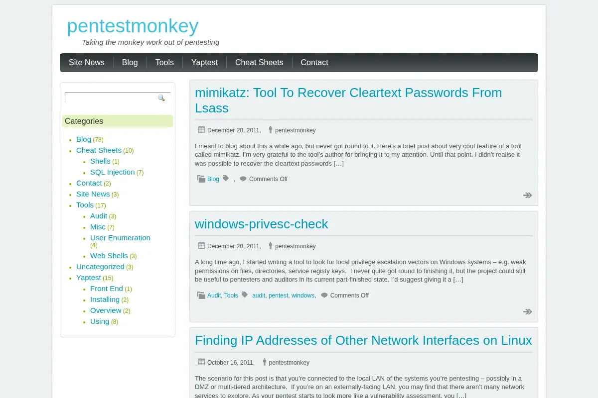598x398 pixels.
Task: Open the Yaptest menu item
Action: [205, 63]
